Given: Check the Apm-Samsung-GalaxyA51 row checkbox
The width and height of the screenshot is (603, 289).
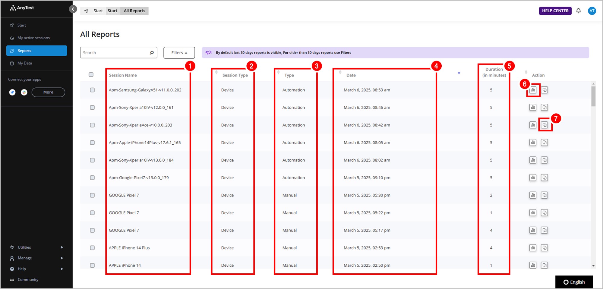Looking at the screenshot, I should point(92,90).
